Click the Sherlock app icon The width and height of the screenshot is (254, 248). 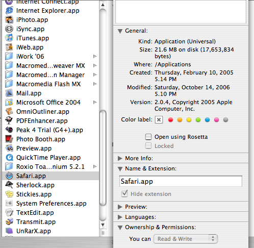(x=9, y=185)
